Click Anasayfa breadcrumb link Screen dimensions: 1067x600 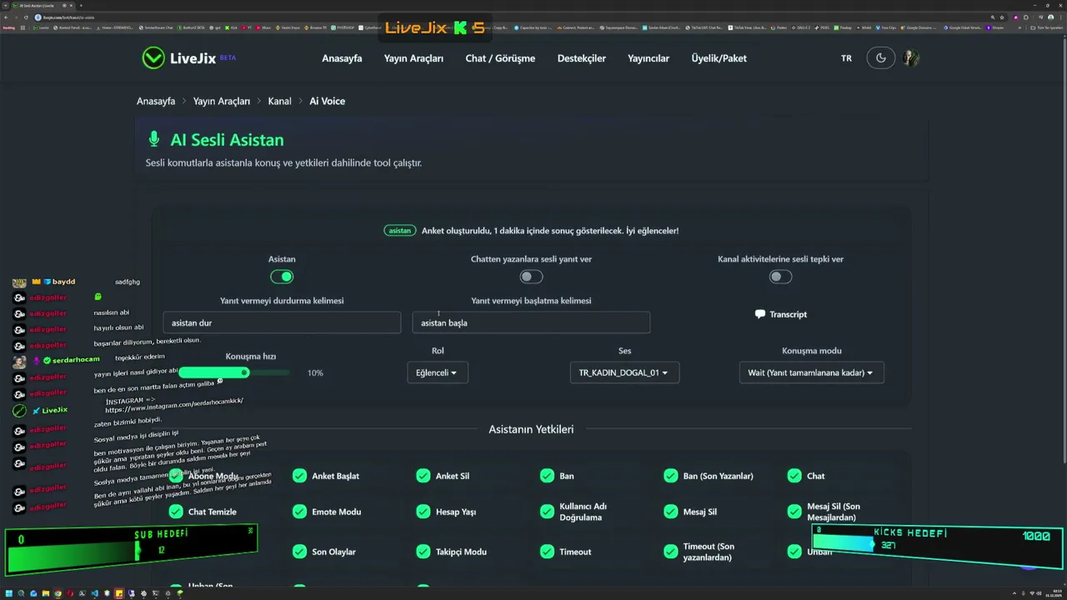(x=156, y=101)
